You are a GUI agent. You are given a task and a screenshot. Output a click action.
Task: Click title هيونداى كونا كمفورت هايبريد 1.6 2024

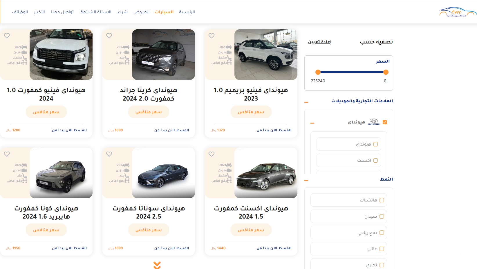click(46, 212)
